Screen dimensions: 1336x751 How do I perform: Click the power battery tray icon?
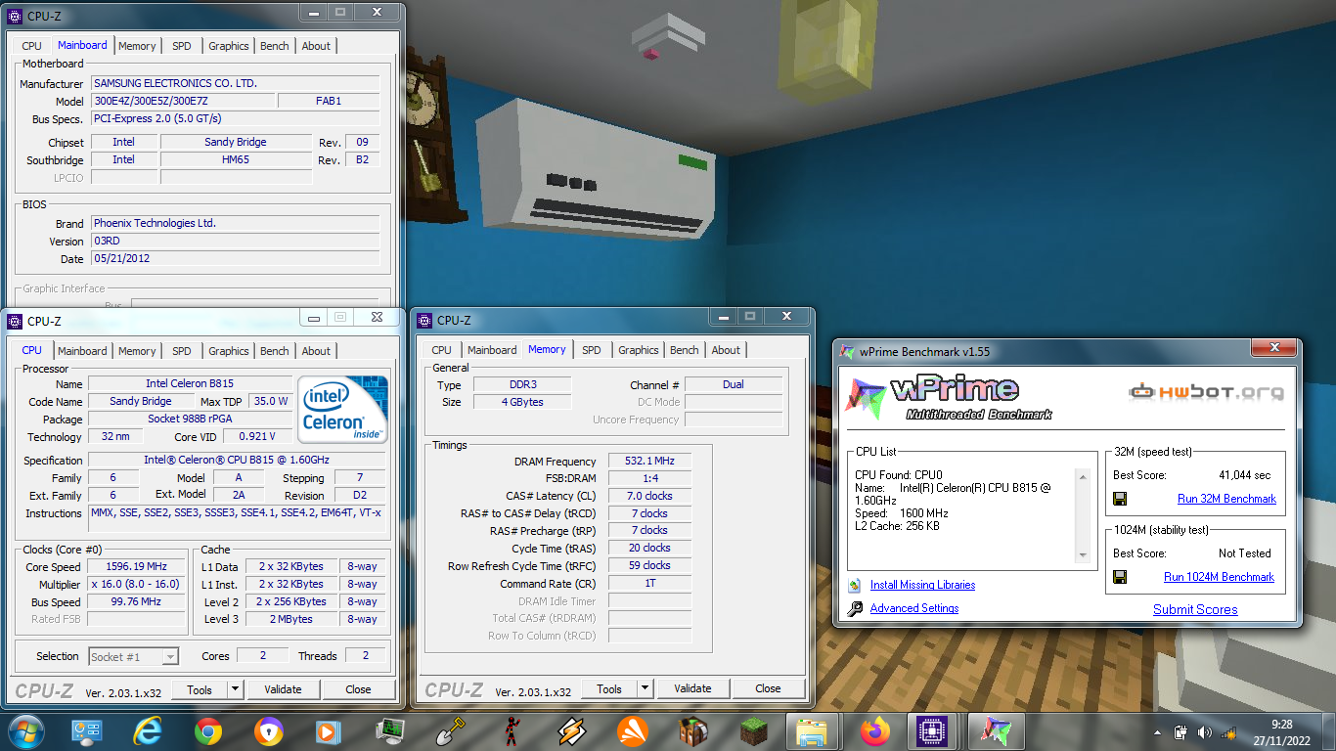[x=1180, y=732]
